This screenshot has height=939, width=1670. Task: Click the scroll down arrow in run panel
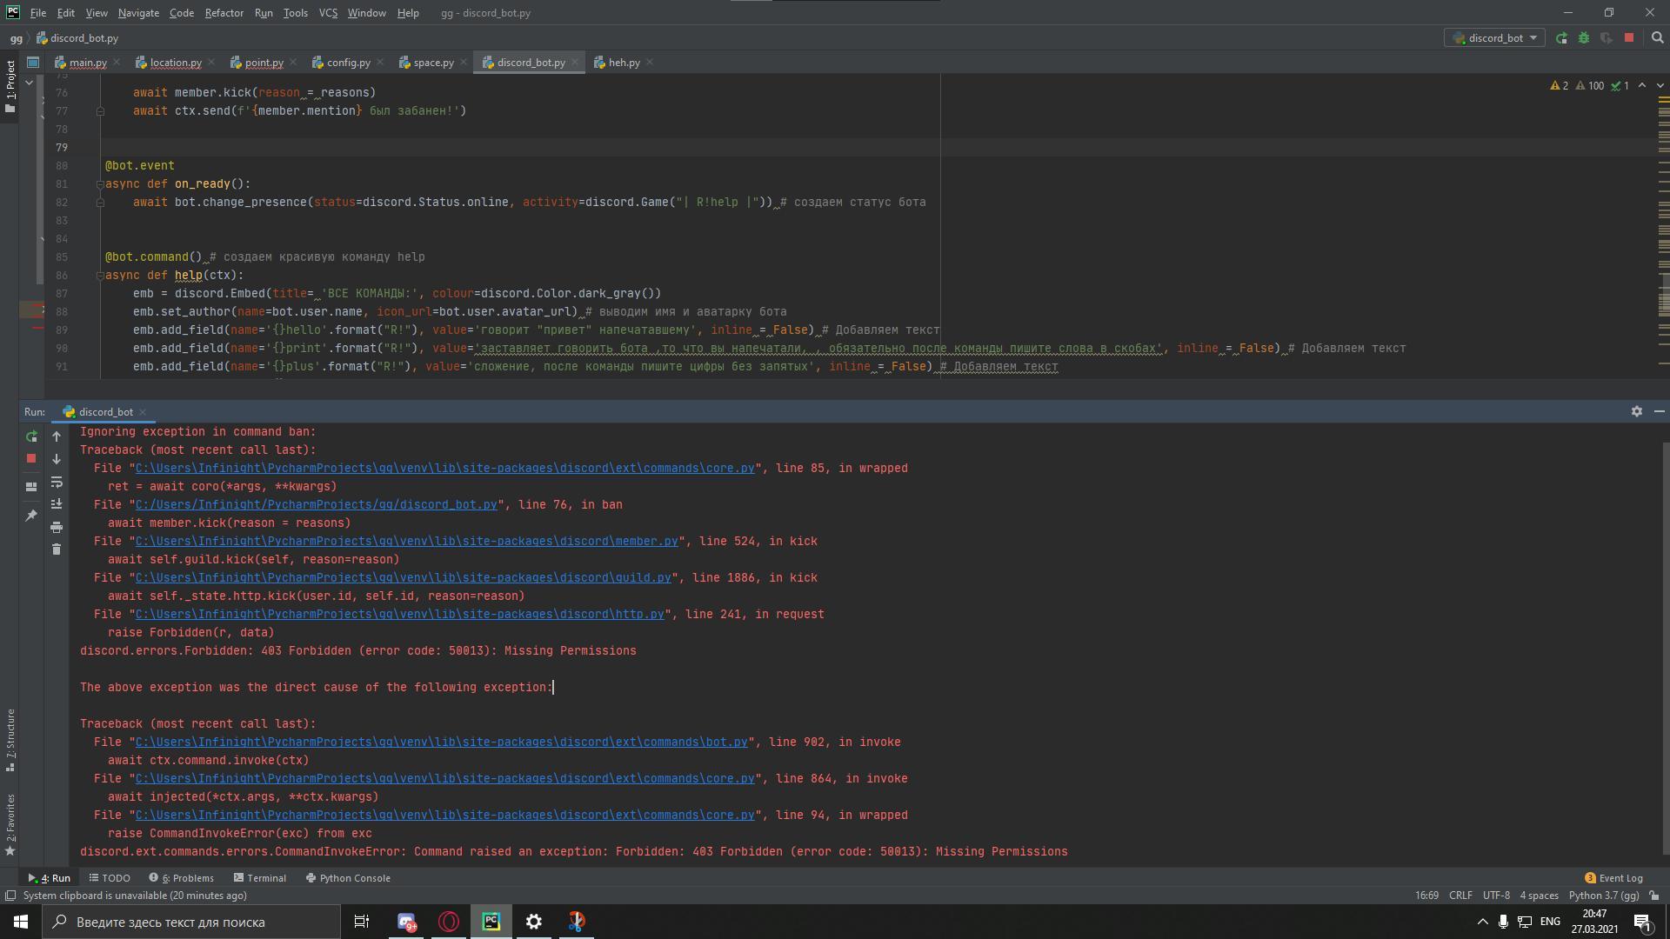[57, 458]
